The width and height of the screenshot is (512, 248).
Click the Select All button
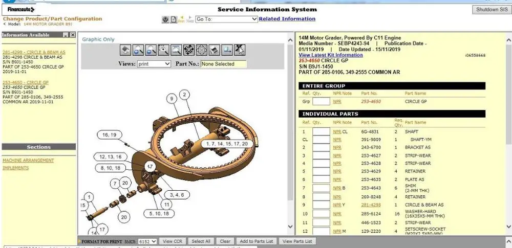point(201,241)
